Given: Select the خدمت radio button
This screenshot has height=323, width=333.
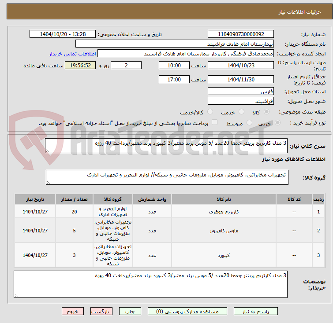Looking at the screenshot, I should point(241,112).
